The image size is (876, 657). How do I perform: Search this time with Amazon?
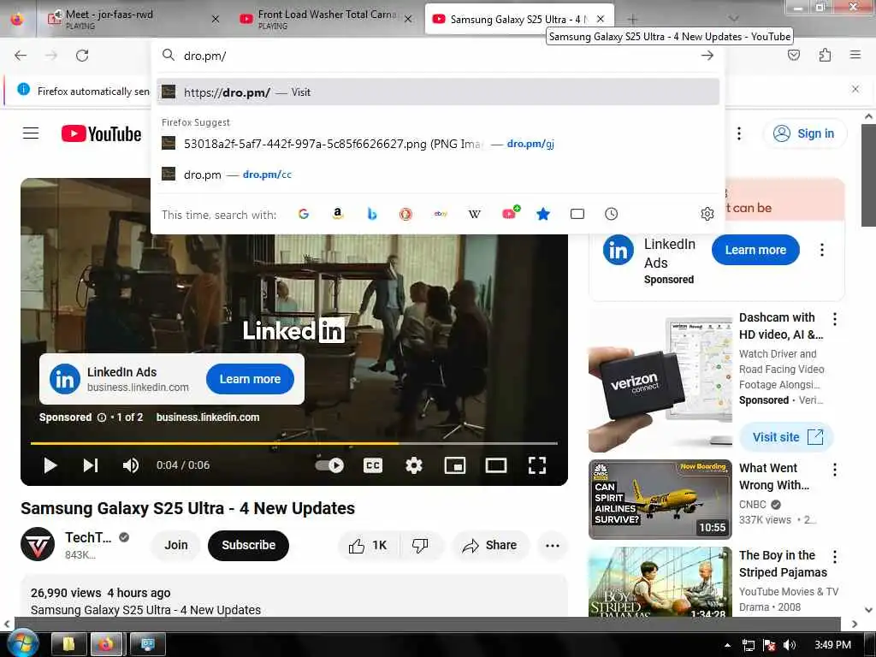click(337, 214)
